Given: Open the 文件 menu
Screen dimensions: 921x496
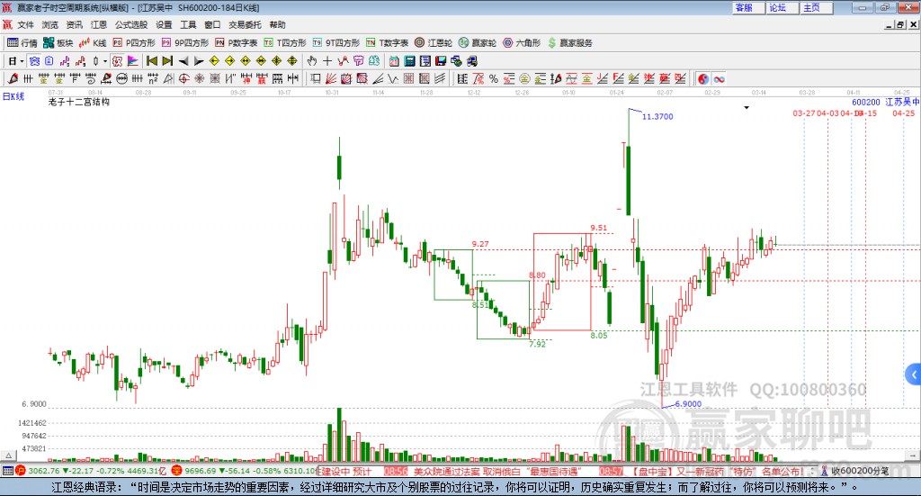Looking at the screenshot, I should (25, 24).
